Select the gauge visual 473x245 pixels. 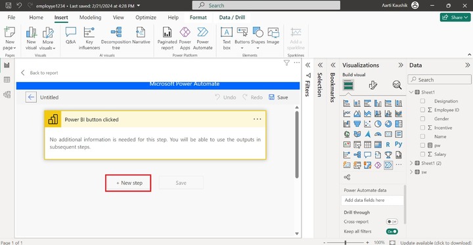(378, 134)
